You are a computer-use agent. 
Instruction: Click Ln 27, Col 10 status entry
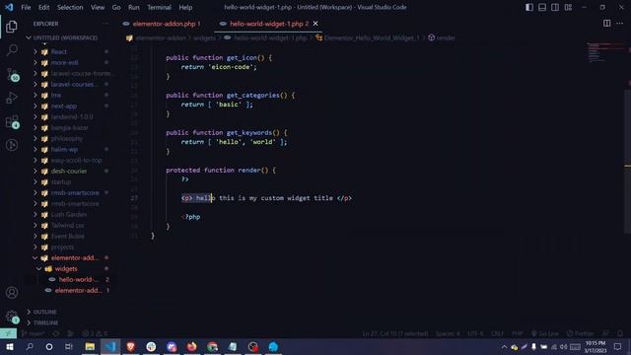tap(395, 333)
